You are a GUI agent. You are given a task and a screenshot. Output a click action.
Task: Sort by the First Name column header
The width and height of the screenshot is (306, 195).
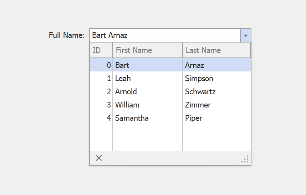tap(147, 50)
